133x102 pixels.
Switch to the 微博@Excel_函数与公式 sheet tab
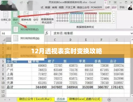(x=85, y=99)
